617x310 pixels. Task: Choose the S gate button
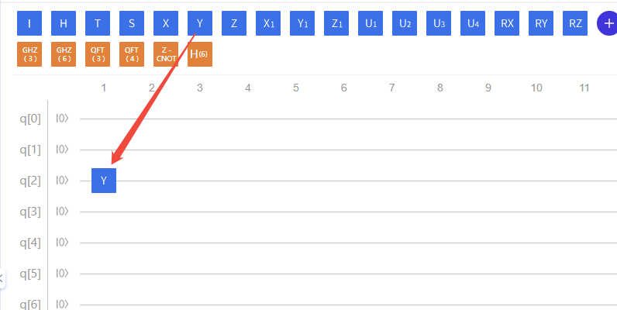(132, 23)
